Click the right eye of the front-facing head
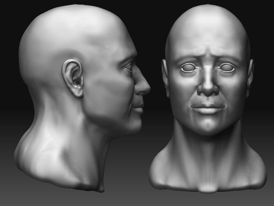Viewport: 274px width, 206px height. coord(227,68)
